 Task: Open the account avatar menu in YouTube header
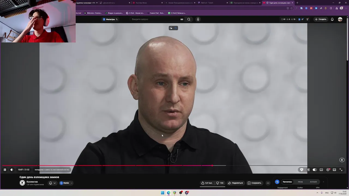point(340,19)
